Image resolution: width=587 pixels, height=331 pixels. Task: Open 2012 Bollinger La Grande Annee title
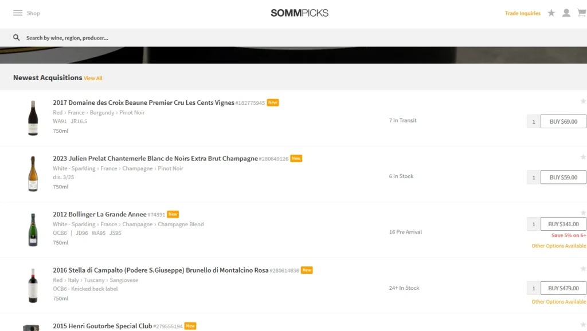[100, 214]
